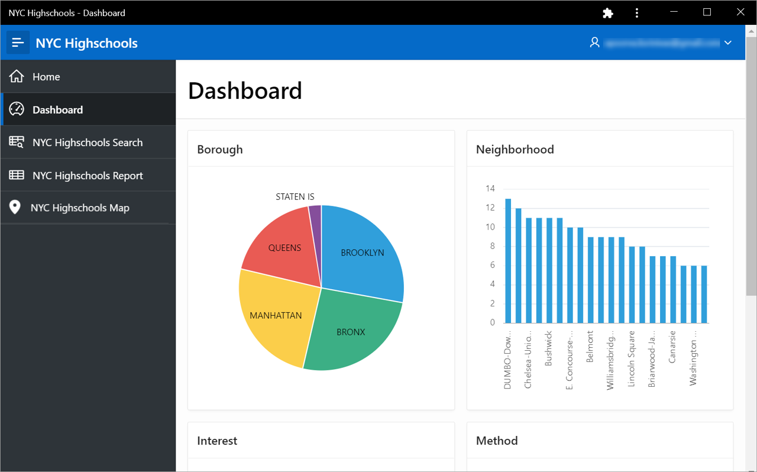
Task: Click the NYC Highschools Search table icon
Action: 17,143
